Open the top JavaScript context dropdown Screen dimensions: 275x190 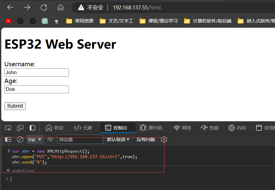tap(35, 140)
